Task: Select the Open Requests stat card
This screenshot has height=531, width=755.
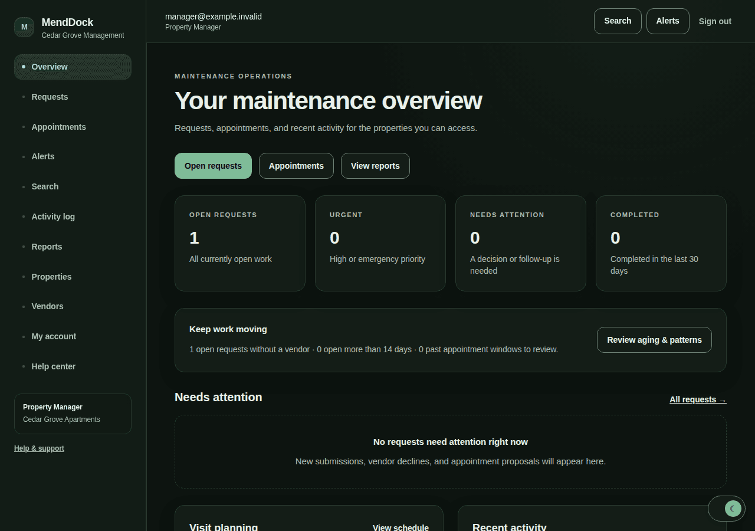Action: pos(240,243)
